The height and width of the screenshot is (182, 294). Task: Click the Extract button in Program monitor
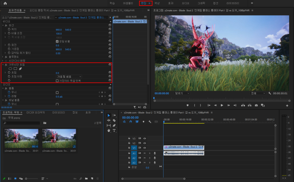[x=250, y=105]
